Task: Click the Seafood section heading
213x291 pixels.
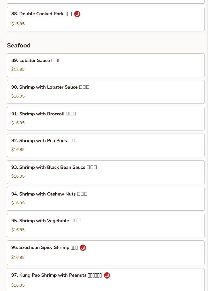Action: (x=19, y=45)
